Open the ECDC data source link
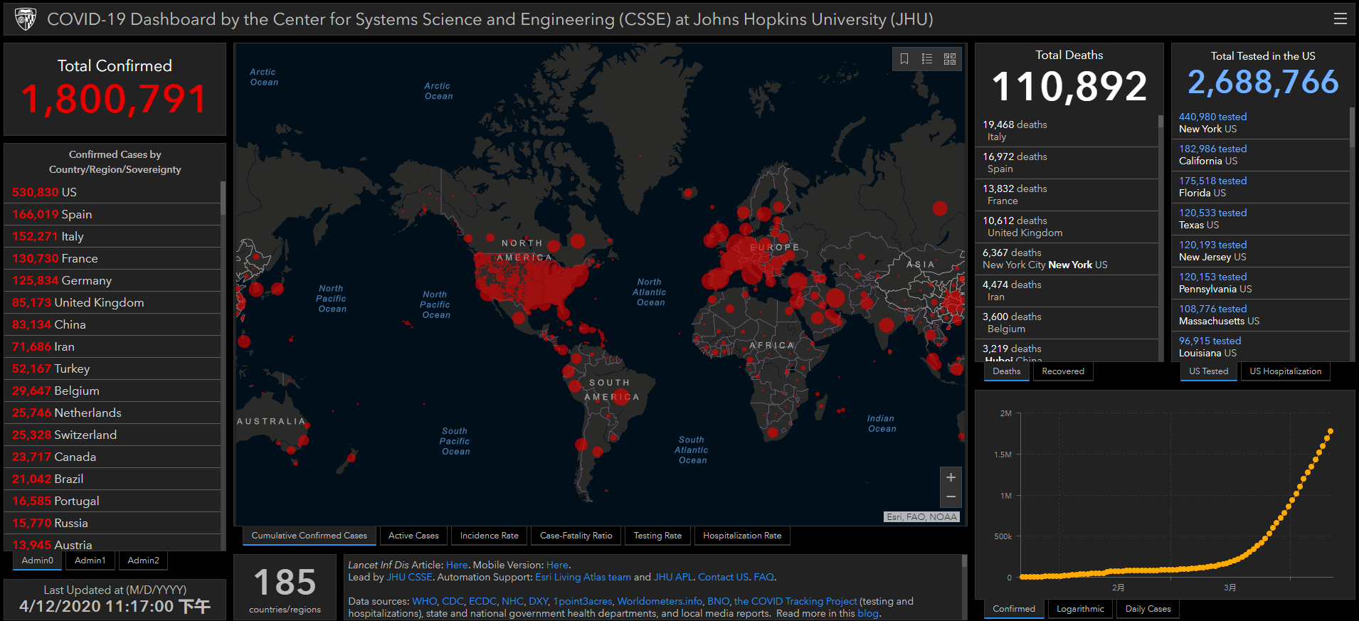 482,601
